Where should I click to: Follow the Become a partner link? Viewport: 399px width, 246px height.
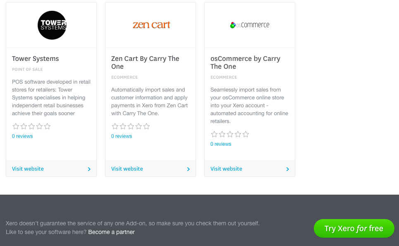coord(112,232)
